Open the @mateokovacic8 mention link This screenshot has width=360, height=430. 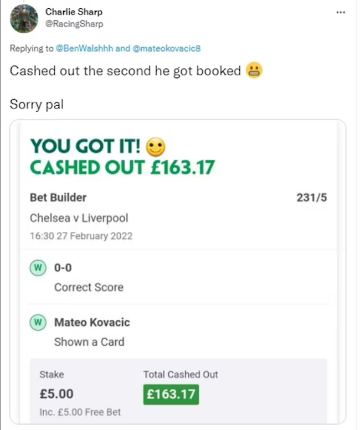[166, 48]
